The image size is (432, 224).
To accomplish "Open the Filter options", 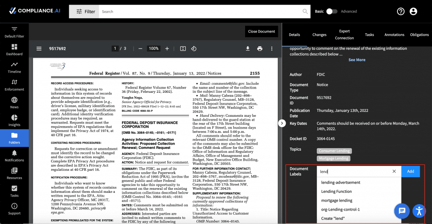I will click(x=84, y=11).
